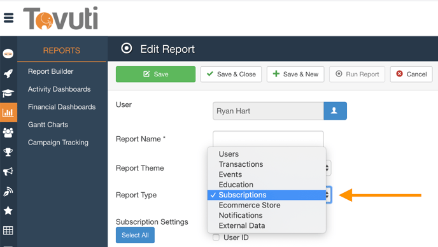Click the Tovuti logo
Screen dimensions: 438x247
click(60, 18)
